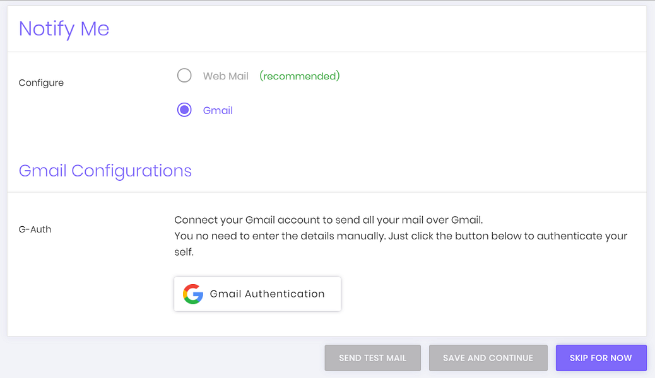The image size is (655, 378).
Task: Click the SAVE AND CONTINUE button
Action: point(488,357)
